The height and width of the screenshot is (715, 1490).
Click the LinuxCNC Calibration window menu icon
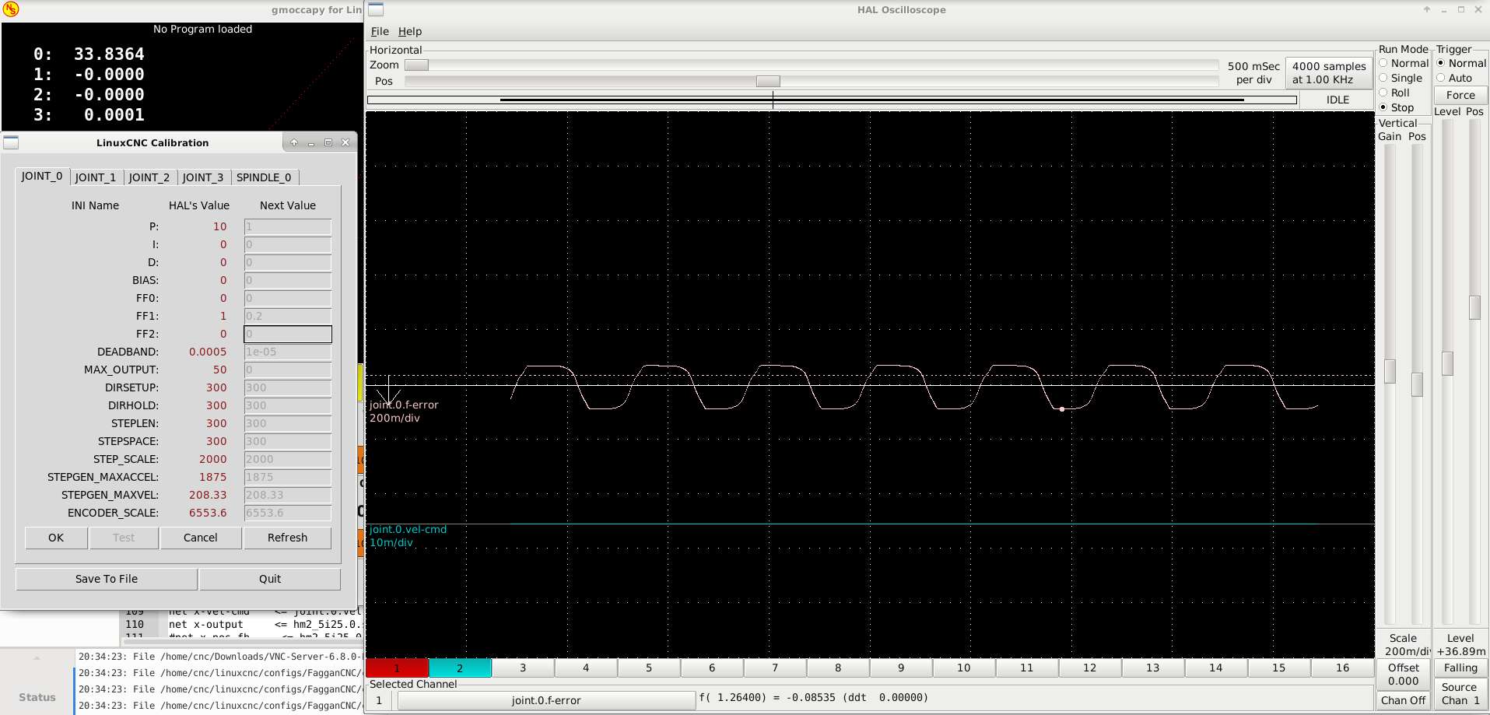[x=11, y=142]
